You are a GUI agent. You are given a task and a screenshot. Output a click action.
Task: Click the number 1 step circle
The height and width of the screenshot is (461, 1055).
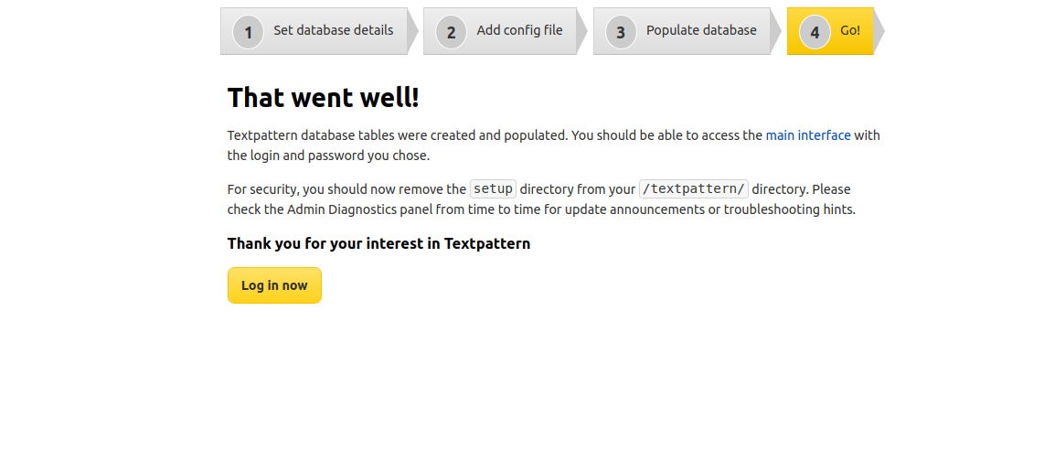point(248,32)
